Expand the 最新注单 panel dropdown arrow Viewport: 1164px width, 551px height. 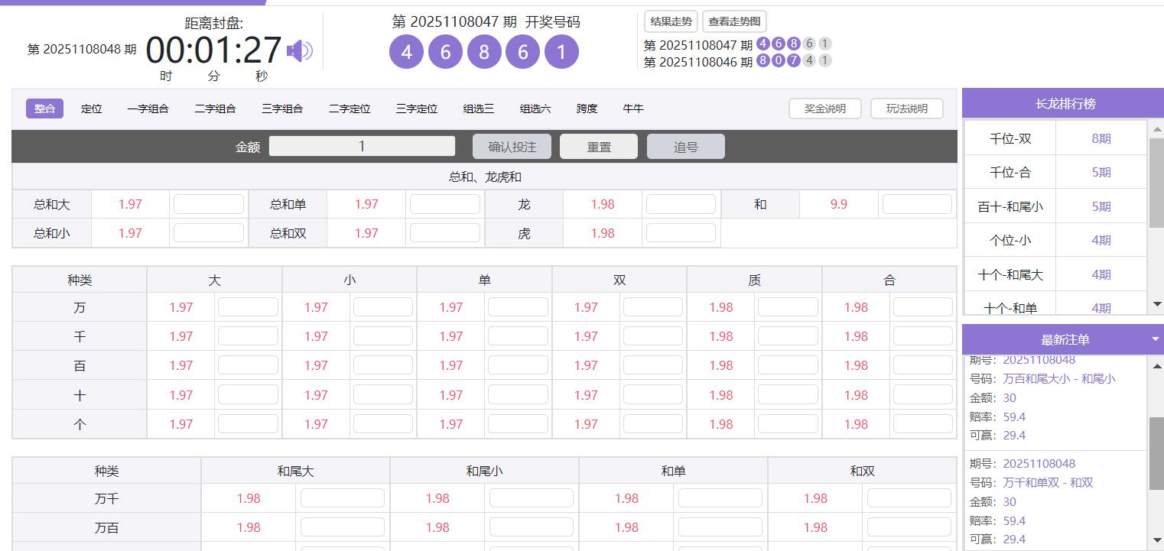(x=1156, y=339)
